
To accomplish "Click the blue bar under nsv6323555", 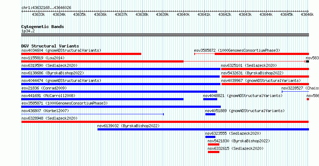I will (210, 137).
